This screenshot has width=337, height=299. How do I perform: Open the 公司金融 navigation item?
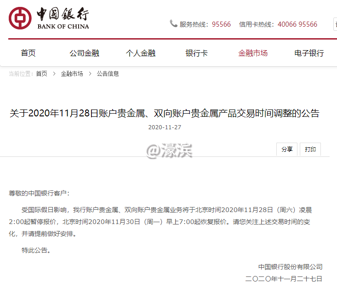pos(84,53)
